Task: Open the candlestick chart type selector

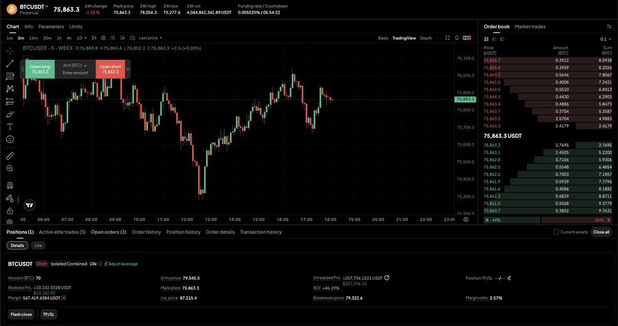Action: 94,38
